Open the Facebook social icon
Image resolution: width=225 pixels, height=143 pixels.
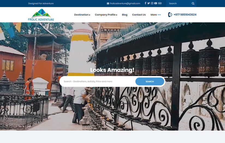point(145,3)
